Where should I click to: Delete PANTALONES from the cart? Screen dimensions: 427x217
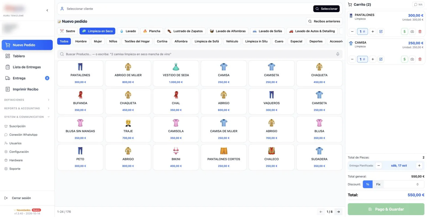(x=420, y=31)
